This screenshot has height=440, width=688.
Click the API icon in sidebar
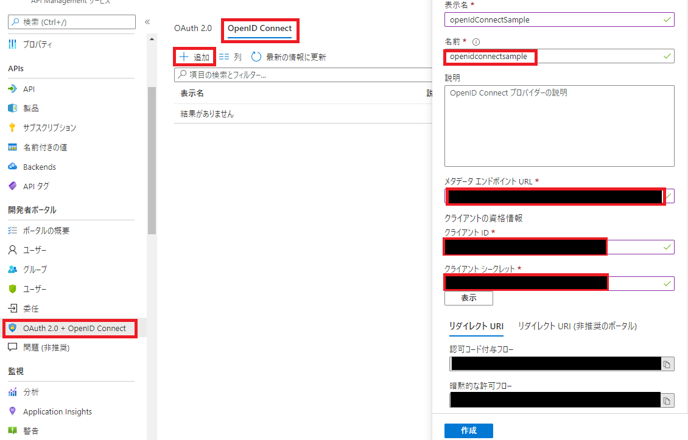click(x=12, y=89)
